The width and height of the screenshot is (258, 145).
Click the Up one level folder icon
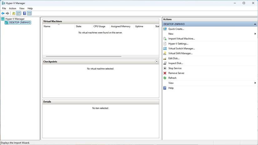(14, 13)
